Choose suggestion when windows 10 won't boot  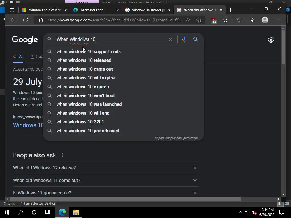click(123, 95)
